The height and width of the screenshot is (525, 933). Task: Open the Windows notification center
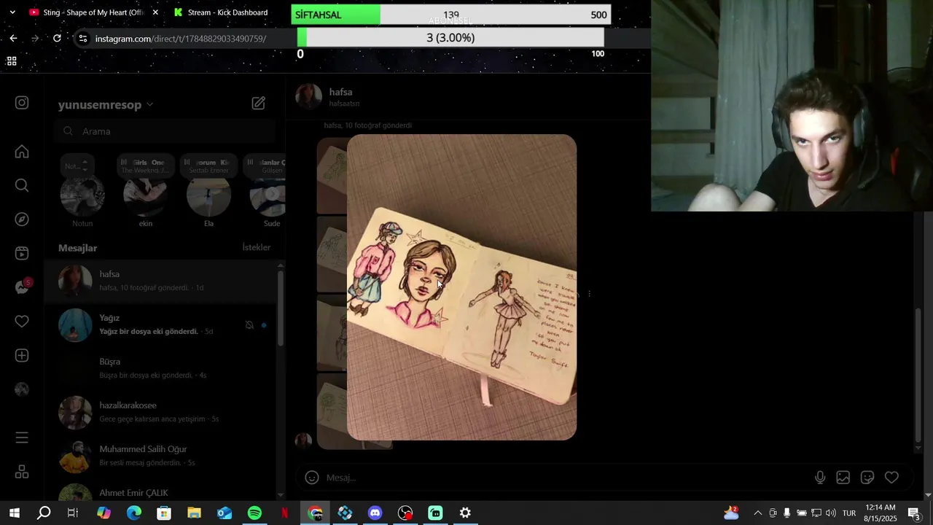tap(914, 513)
